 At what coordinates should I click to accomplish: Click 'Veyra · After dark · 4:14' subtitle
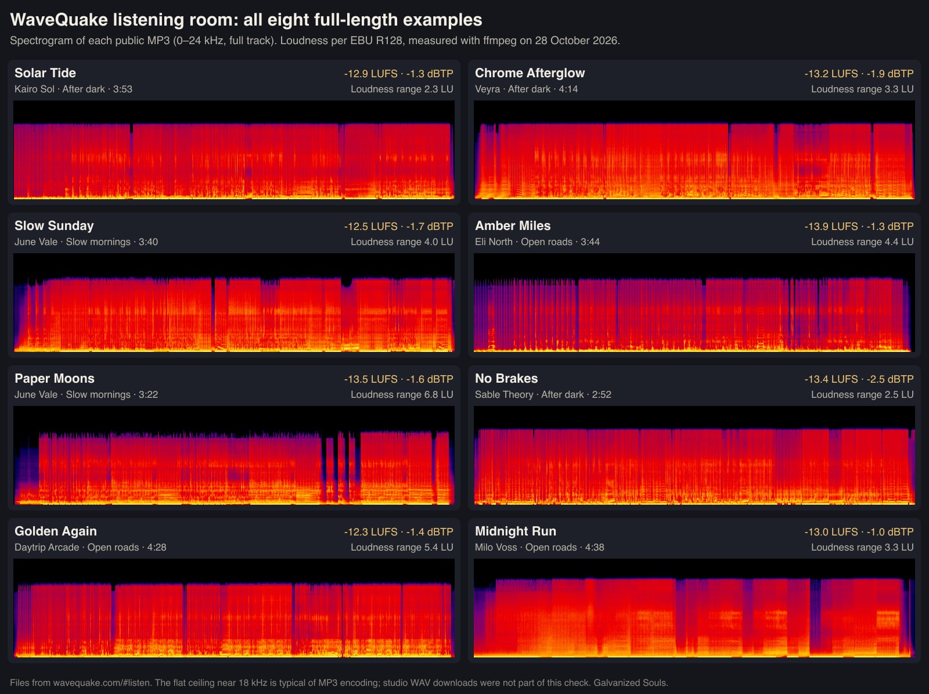point(526,89)
